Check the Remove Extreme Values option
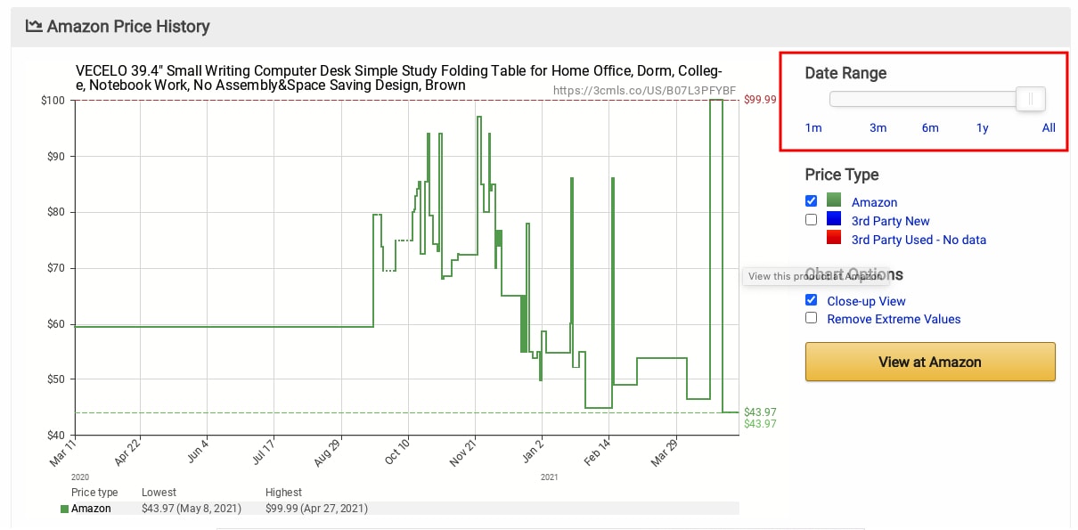The image size is (1078, 530). click(x=811, y=317)
